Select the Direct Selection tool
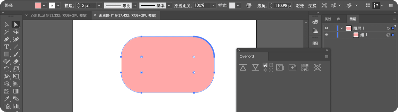398x112 pixels. pos(16,24)
